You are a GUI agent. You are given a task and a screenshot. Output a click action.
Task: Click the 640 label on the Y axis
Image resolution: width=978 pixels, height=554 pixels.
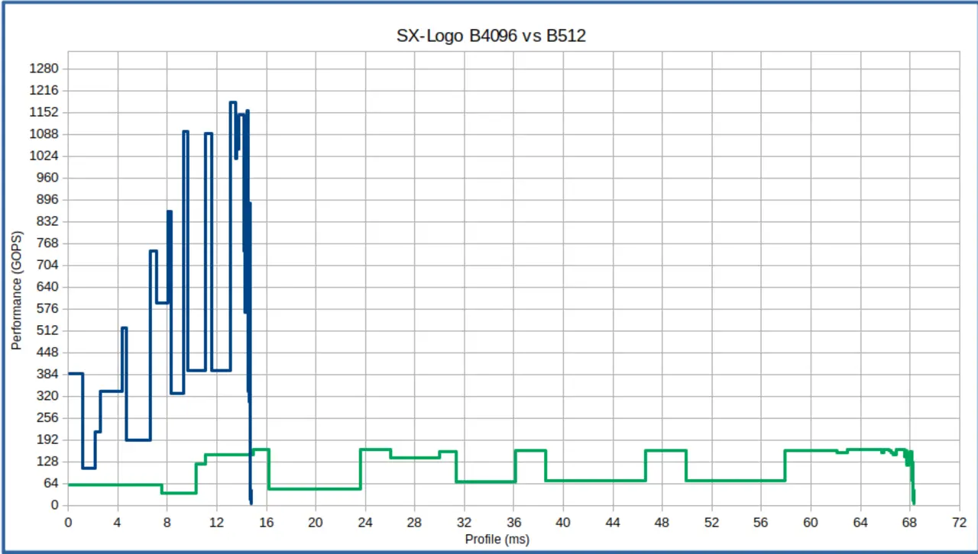pos(47,287)
